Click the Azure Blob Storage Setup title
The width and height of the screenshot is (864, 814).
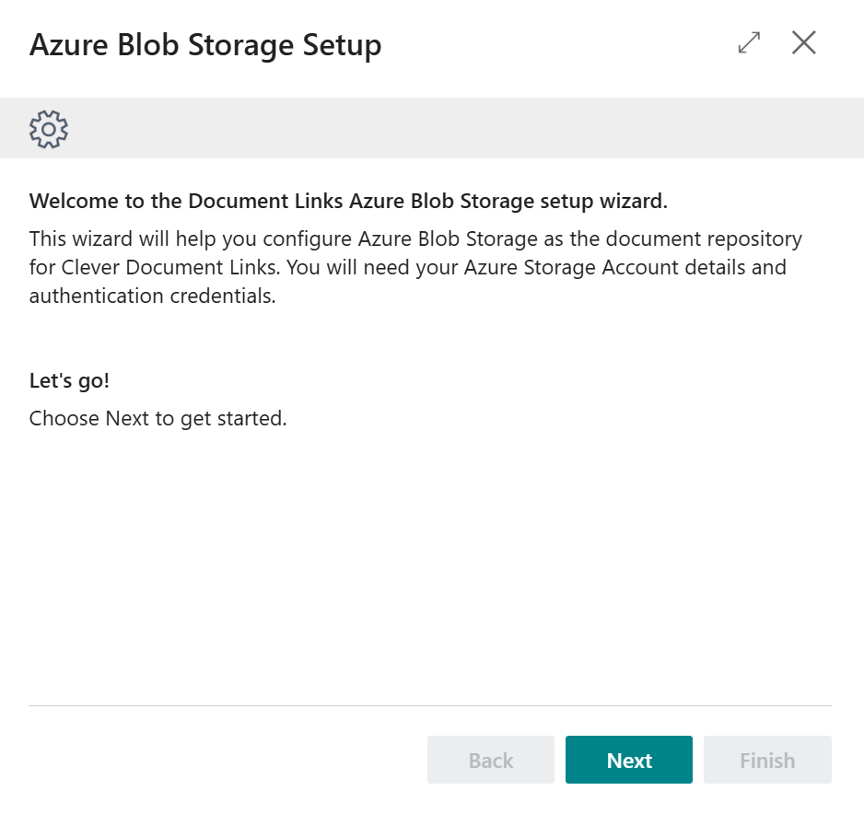(205, 45)
